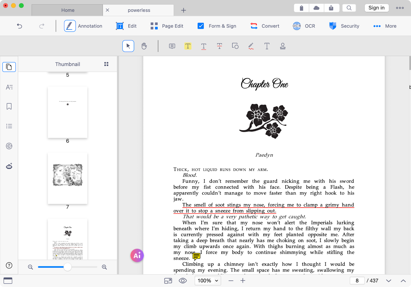The height and width of the screenshot is (287, 411).
Task: Click the floating AI assistant button
Action: click(x=137, y=255)
